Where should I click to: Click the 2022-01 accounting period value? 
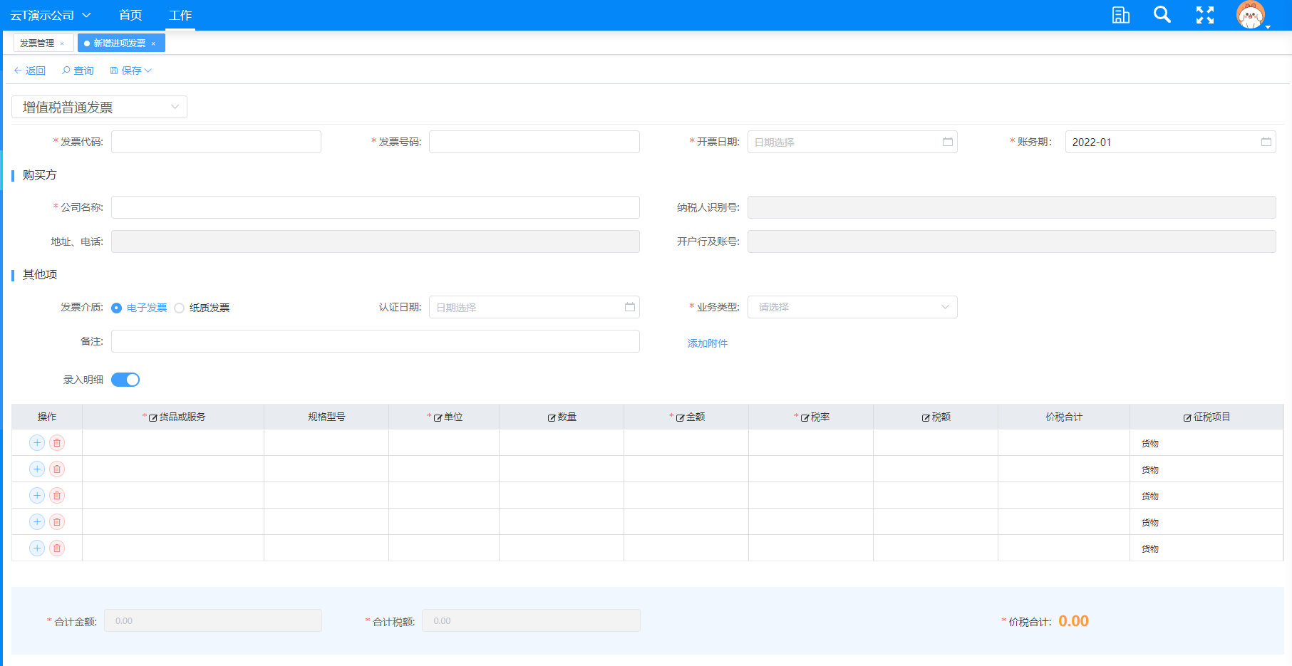point(1092,142)
